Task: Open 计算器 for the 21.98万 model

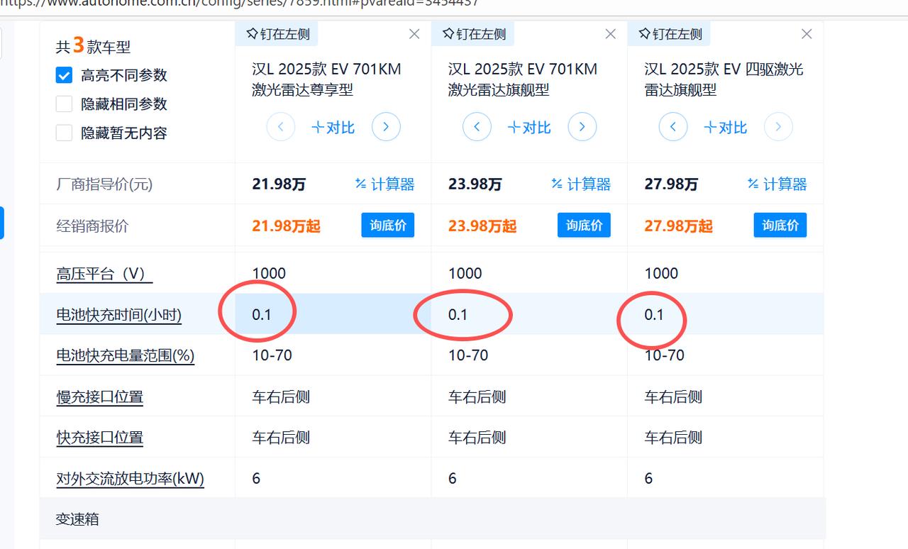Action: 384,184
